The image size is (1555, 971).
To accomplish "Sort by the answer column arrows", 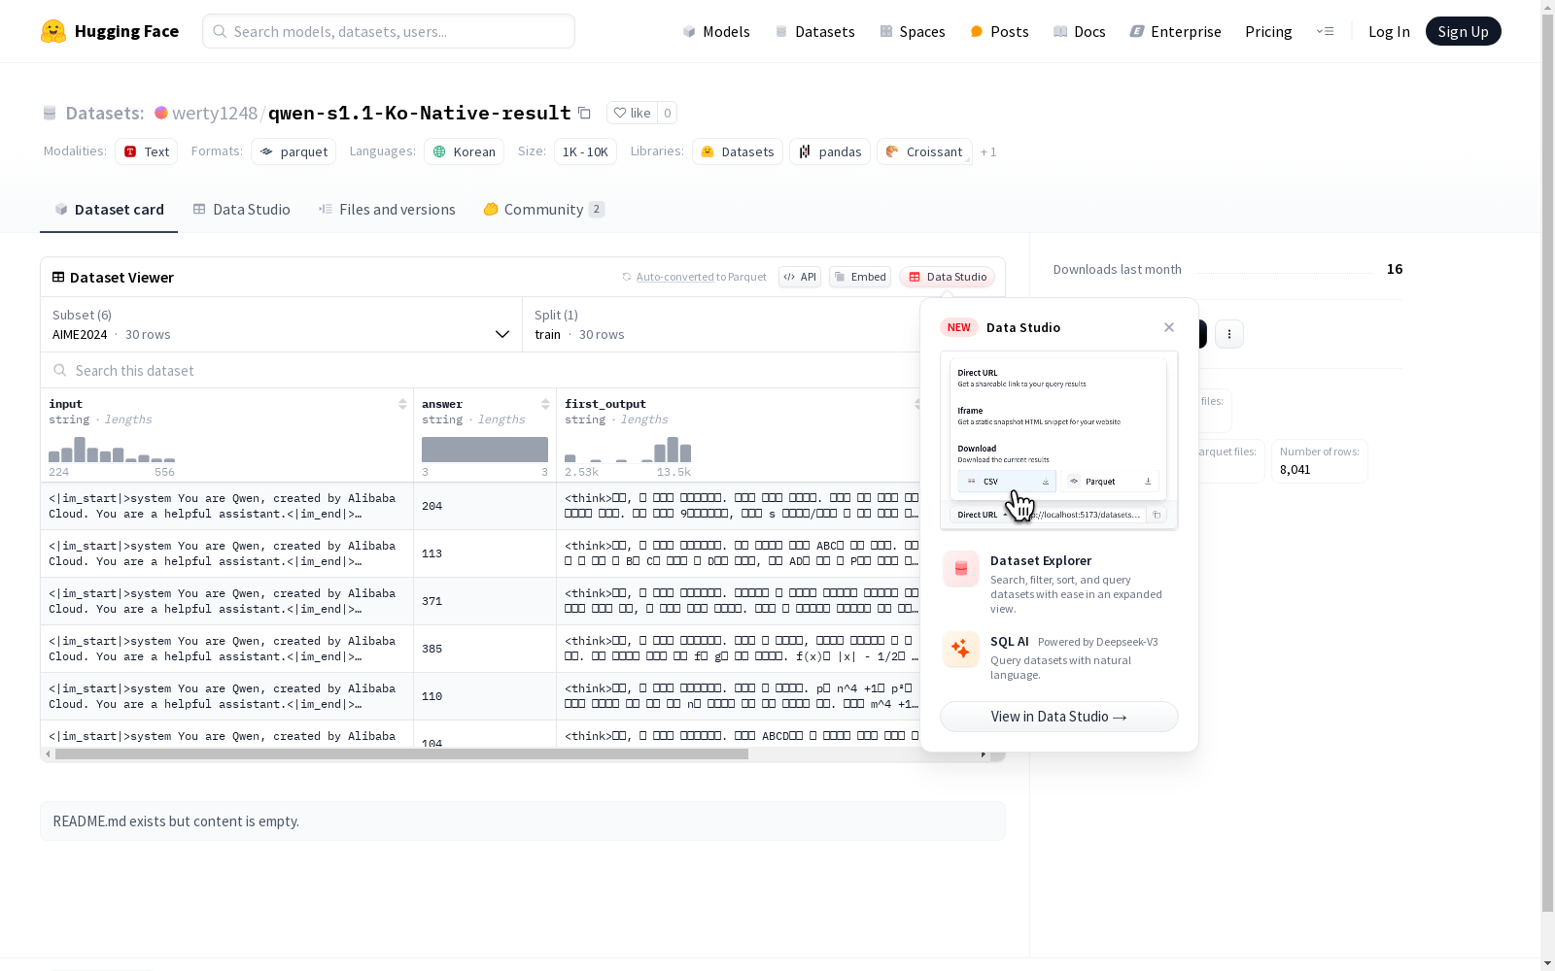I will tap(545, 404).
